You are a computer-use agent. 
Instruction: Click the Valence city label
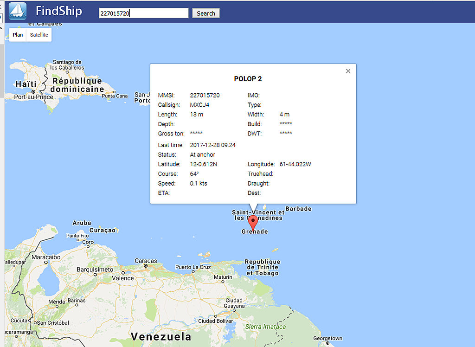click(x=123, y=278)
